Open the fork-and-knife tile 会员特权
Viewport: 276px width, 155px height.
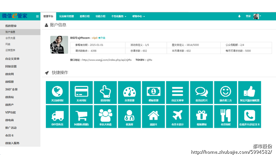click(x=226, y=116)
